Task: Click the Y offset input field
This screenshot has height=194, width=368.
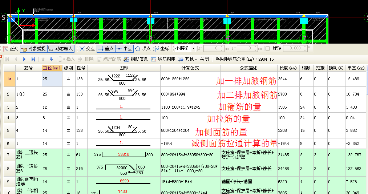Action: (245, 48)
